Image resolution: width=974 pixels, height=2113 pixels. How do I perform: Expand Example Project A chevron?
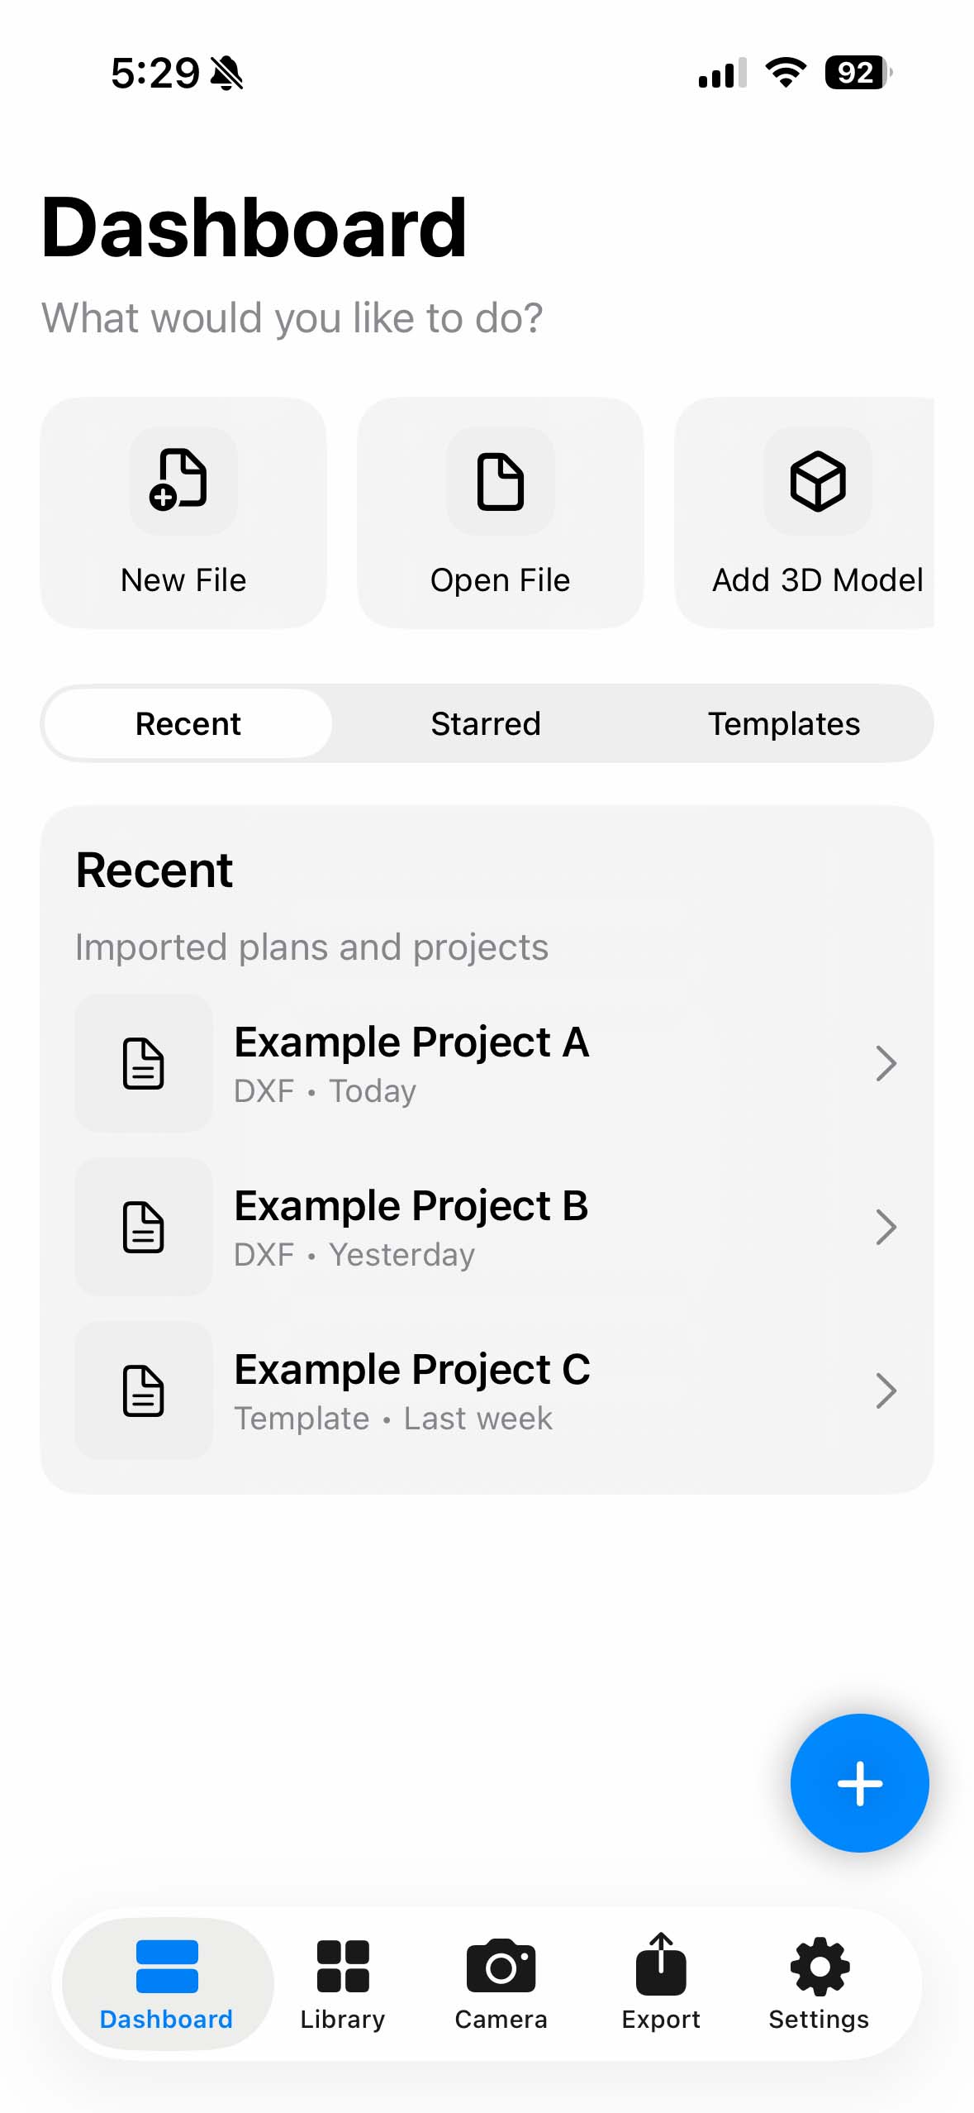886,1063
